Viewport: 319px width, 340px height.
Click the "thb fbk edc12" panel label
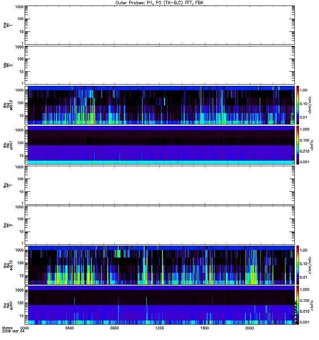pyautogui.click(x=8, y=105)
